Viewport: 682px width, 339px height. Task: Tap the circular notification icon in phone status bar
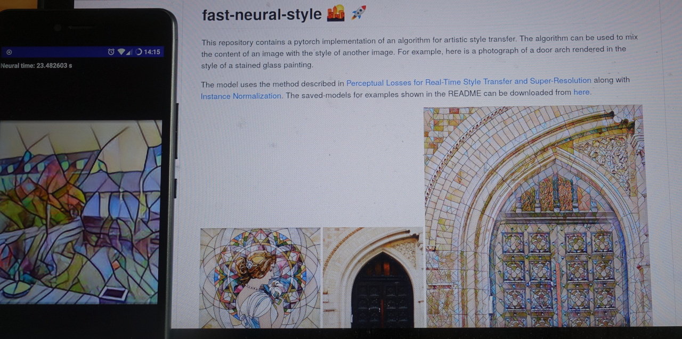9,52
